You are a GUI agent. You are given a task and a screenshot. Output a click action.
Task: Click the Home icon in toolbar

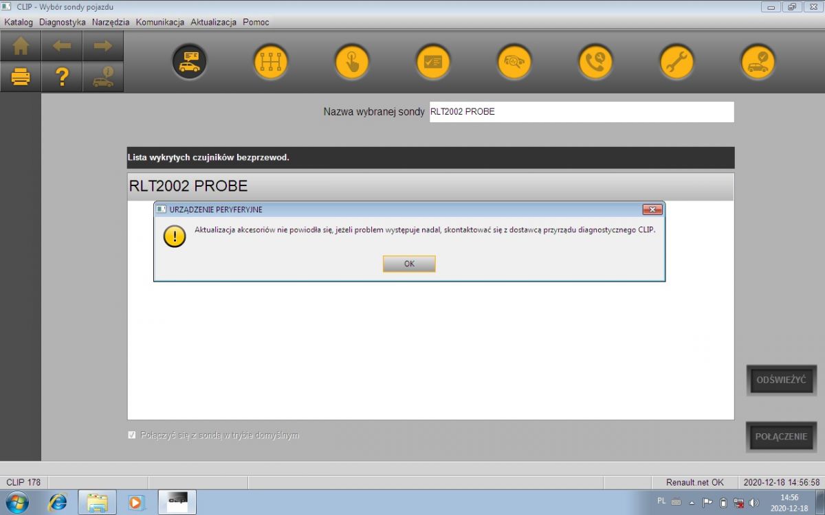click(x=21, y=46)
